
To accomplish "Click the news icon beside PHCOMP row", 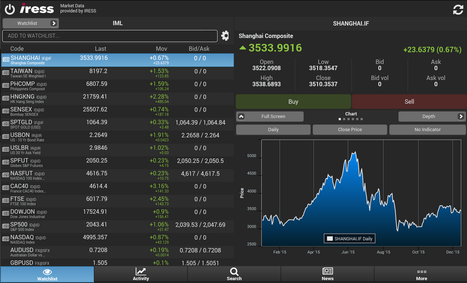I will tap(5, 85).
